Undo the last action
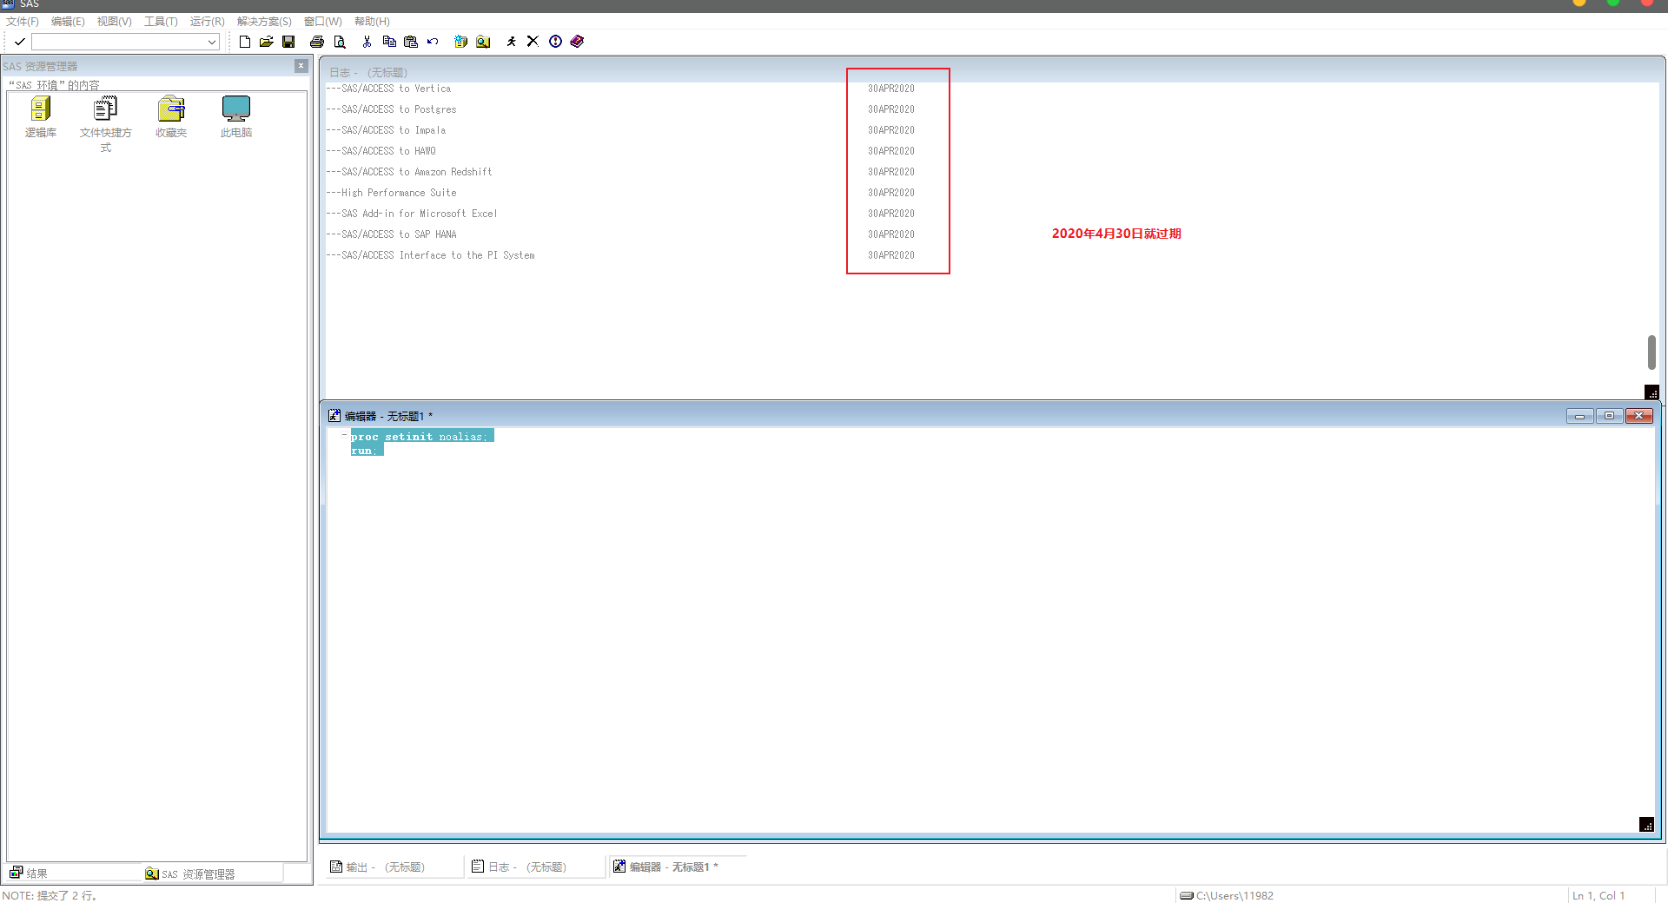 click(433, 42)
